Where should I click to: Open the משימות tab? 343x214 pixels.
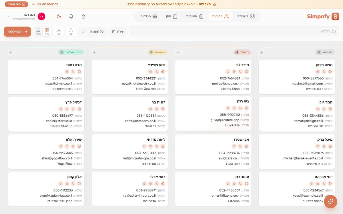(195, 17)
